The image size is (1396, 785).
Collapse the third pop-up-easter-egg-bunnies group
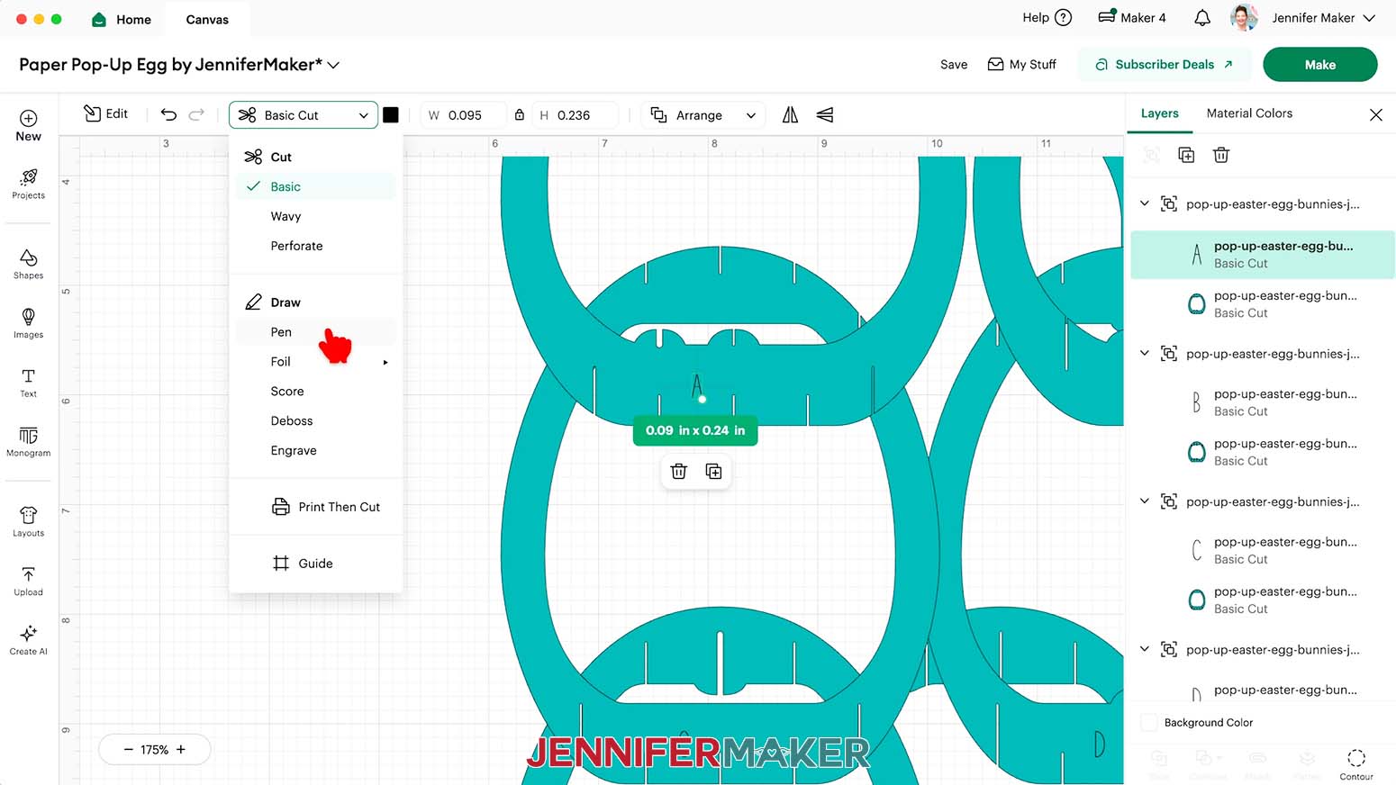[x=1144, y=501]
